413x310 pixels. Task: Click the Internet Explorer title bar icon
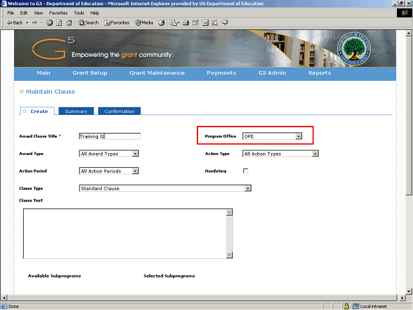coord(4,3)
